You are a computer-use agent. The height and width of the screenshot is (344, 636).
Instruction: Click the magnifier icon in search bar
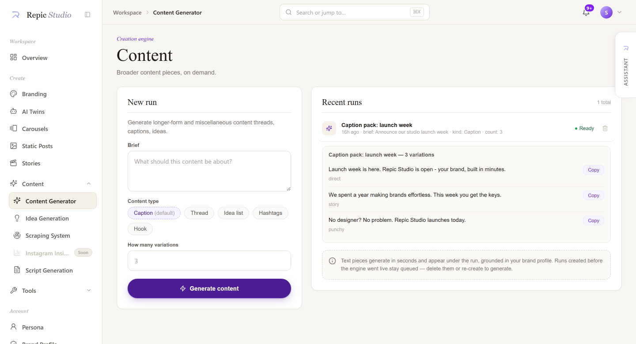coord(289,12)
